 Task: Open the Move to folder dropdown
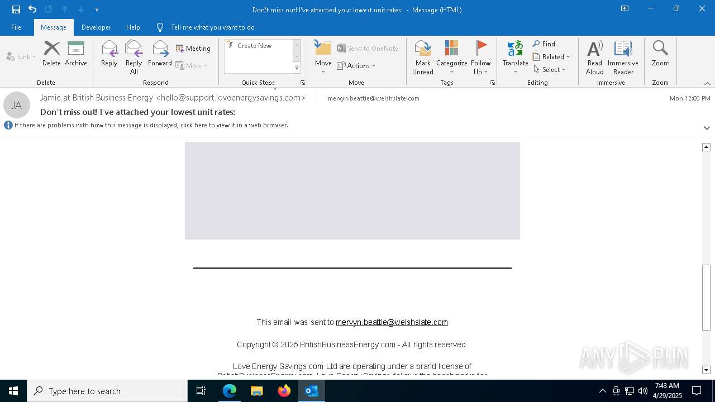323,58
